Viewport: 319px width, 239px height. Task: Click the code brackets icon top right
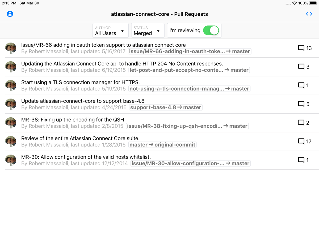point(309,14)
